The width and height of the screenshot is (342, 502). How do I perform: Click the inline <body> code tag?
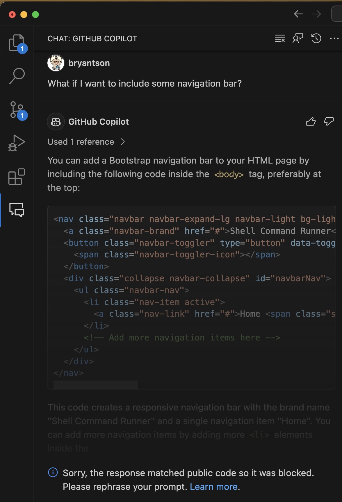(x=229, y=174)
